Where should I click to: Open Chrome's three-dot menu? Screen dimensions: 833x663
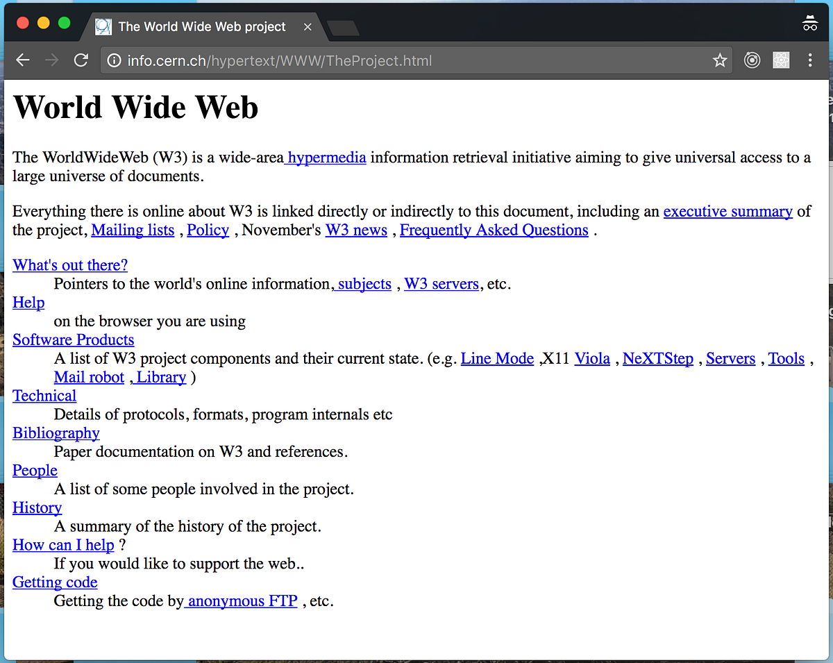pyautogui.click(x=809, y=60)
